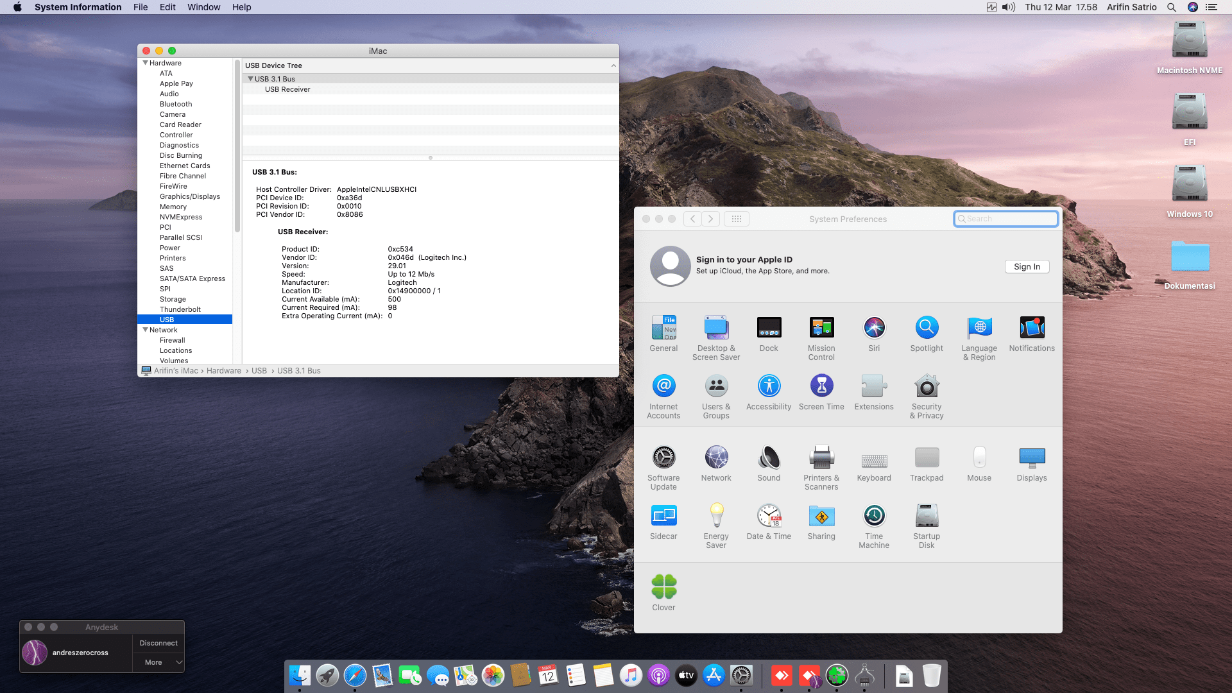1232x693 pixels.
Task: Open Spotlight search in menu bar
Action: click(1172, 7)
